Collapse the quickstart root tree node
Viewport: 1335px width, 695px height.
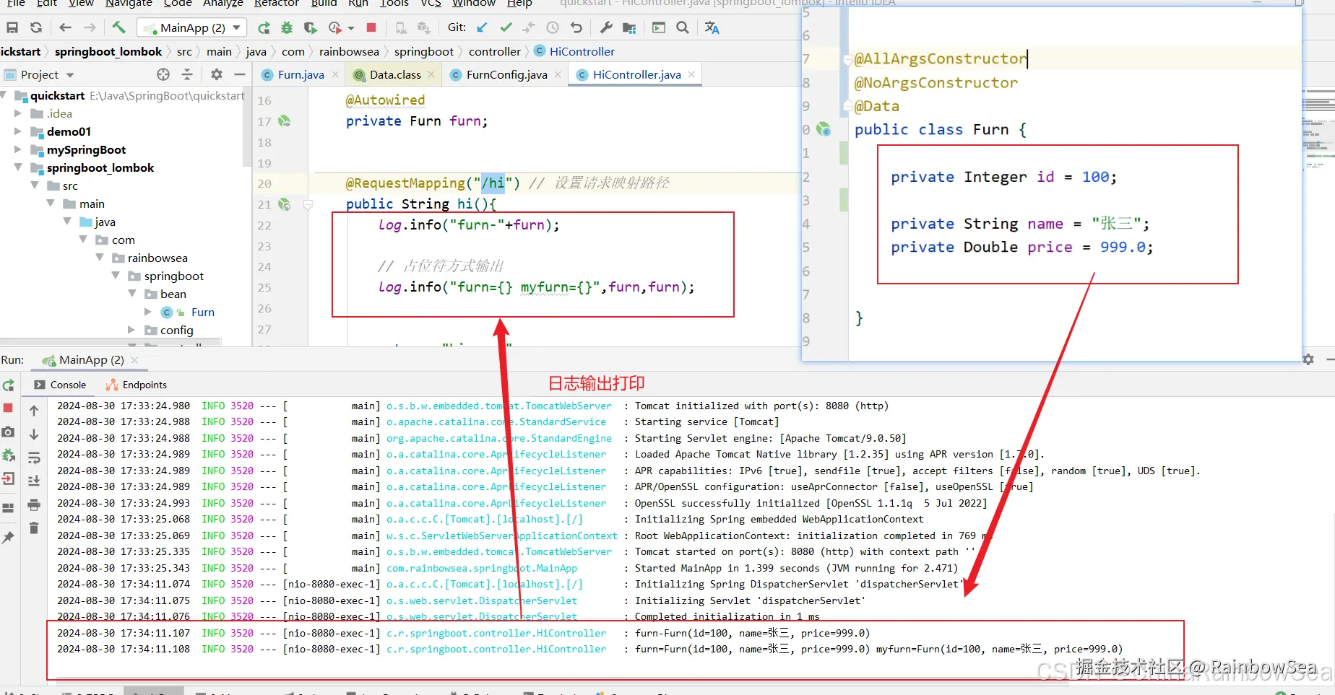pyautogui.click(x=4, y=95)
